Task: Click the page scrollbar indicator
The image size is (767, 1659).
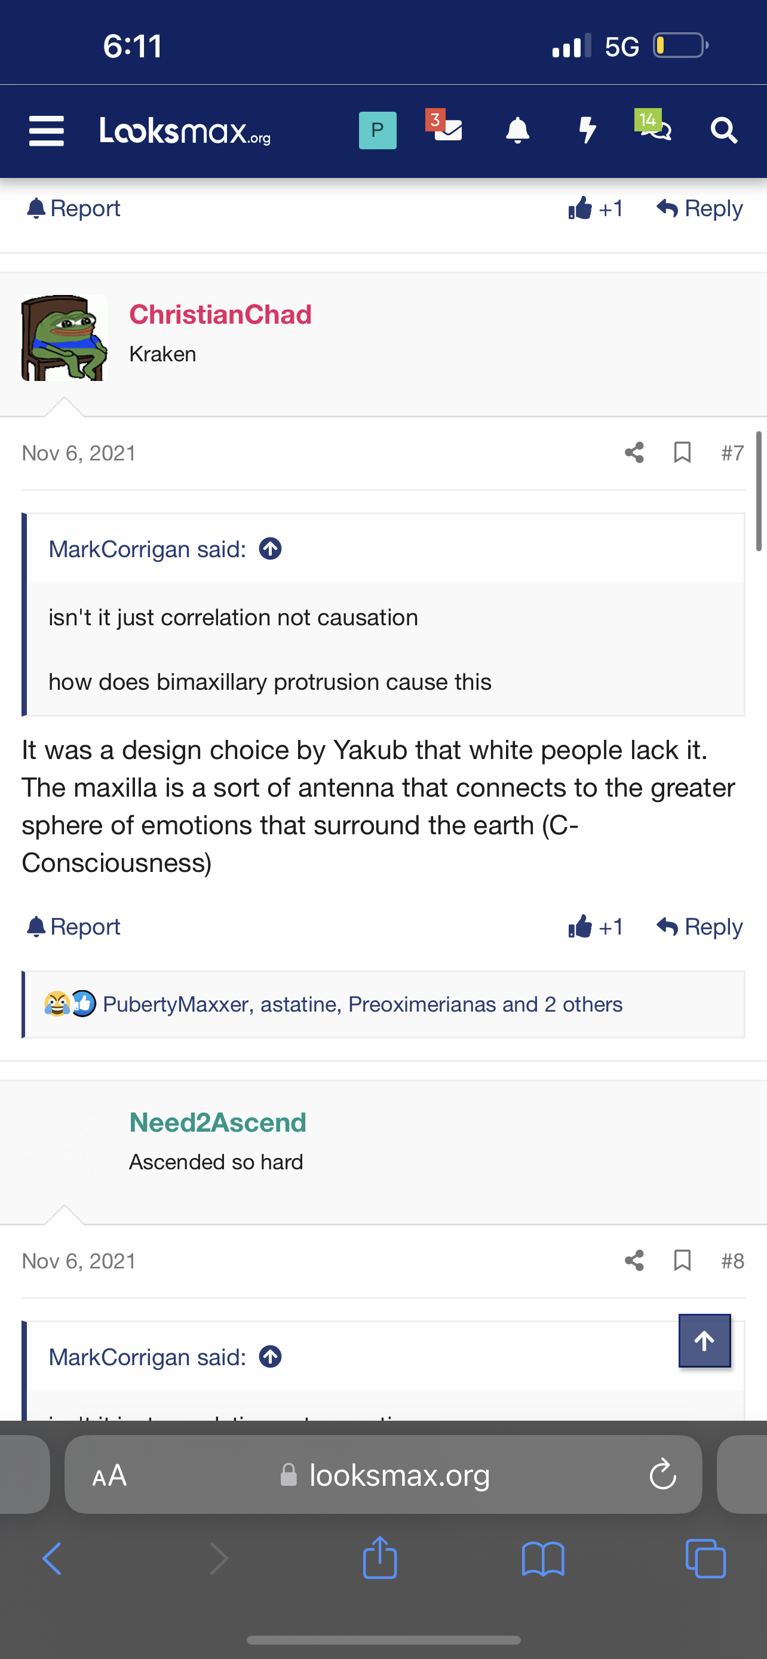Action: coord(759,491)
